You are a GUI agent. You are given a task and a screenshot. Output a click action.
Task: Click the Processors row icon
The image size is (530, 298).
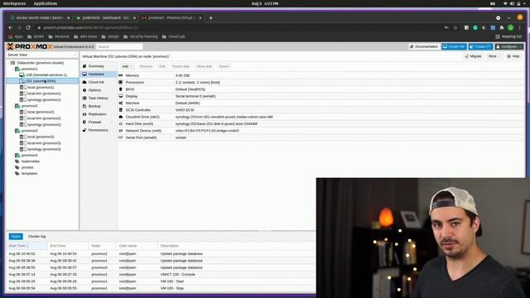121,83
